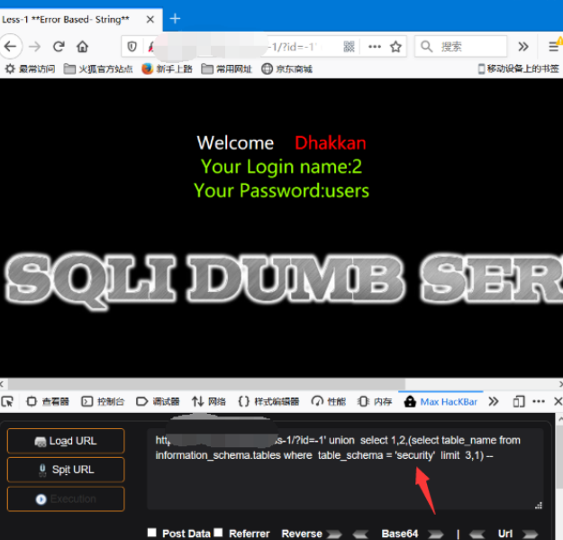563x540 pixels.
Task: Switch to the 性能 performance tab
Action: pos(329,401)
